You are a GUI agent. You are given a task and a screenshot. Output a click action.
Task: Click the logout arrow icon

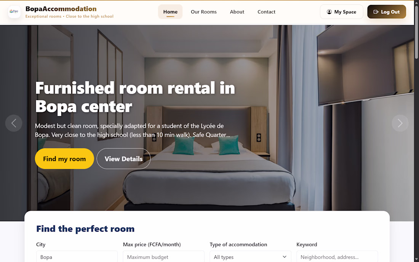pos(376,12)
